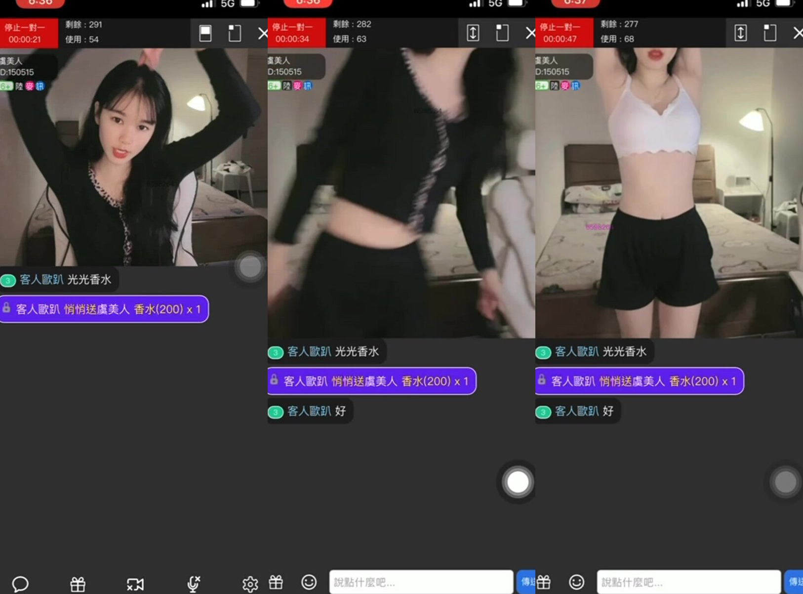Click '好' chat message in third screen
Screen dimensions: 803x594
[x=578, y=411]
